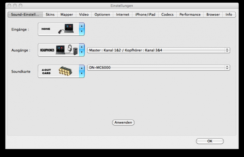
Task: Open the Internet tab
Action: tap(123, 14)
